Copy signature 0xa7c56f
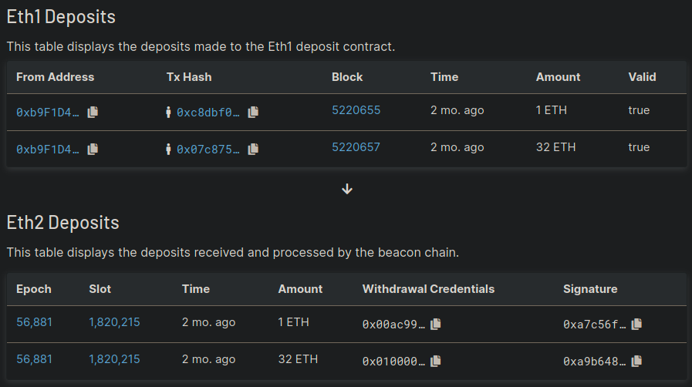 [636, 324]
